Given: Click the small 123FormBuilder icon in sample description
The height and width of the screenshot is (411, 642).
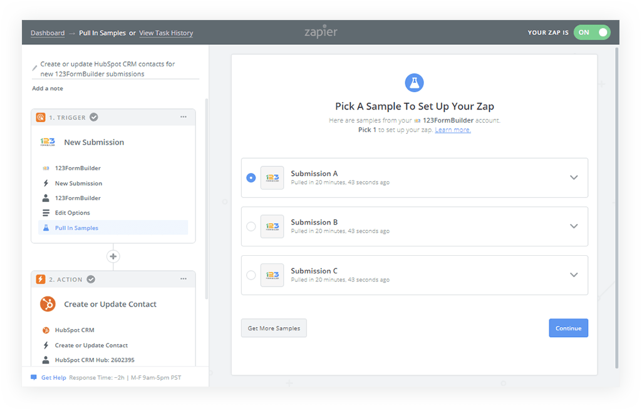Looking at the screenshot, I should point(417,121).
